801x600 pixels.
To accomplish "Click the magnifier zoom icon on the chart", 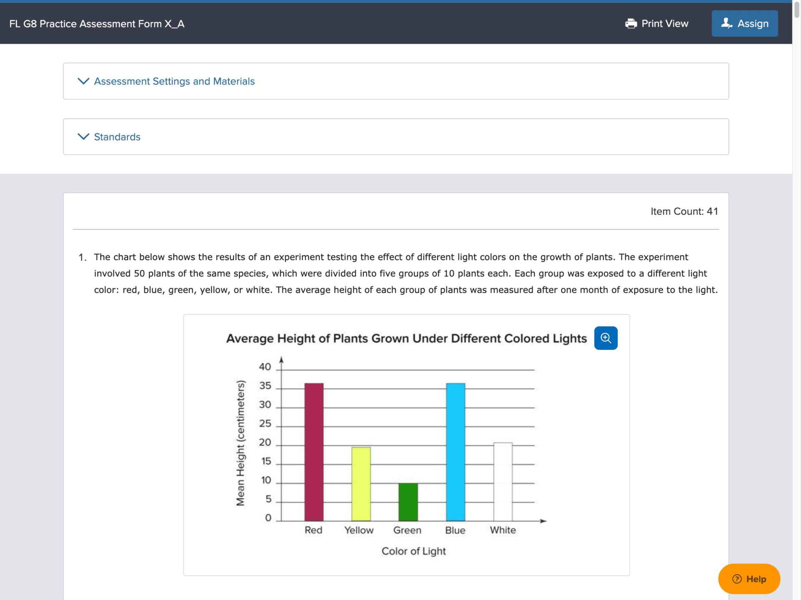I will tap(606, 338).
